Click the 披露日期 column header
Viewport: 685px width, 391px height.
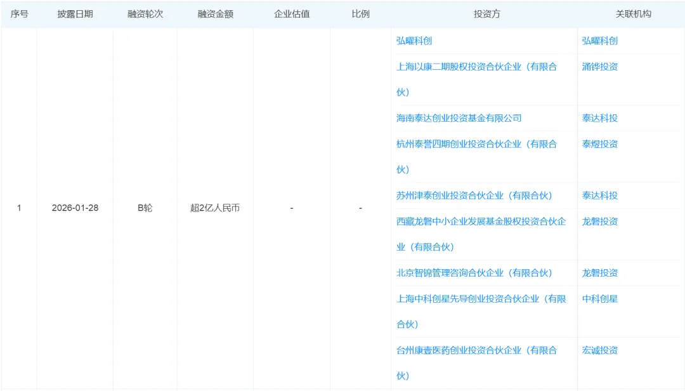coord(75,14)
